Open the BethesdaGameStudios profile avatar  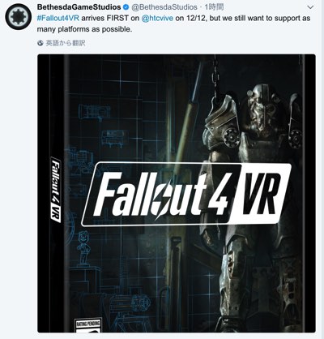(19, 16)
